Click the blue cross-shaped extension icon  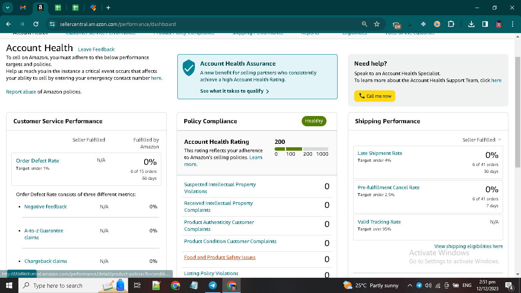tap(423, 24)
